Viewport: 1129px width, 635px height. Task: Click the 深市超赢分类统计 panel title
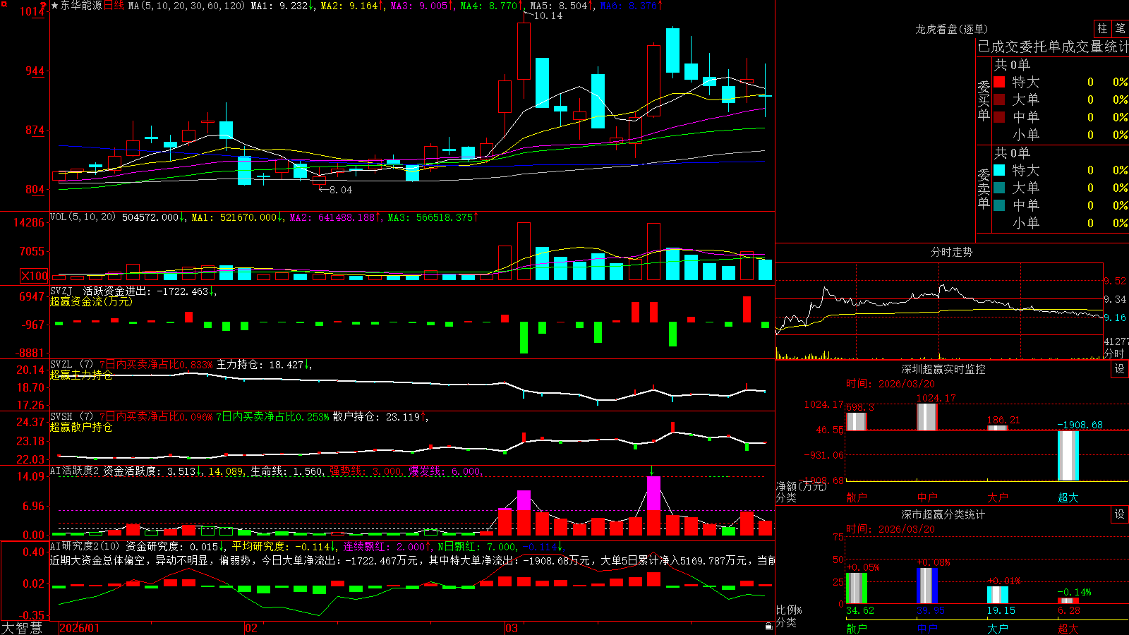(943, 514)
